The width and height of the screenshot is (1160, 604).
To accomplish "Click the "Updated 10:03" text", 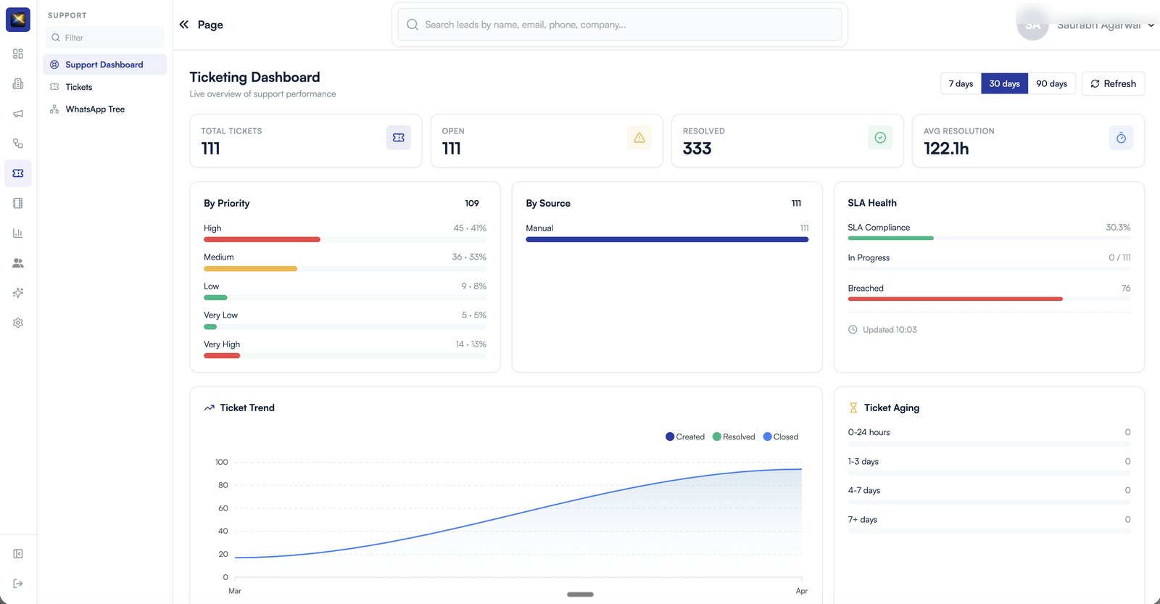I will [x=890, y=330].
